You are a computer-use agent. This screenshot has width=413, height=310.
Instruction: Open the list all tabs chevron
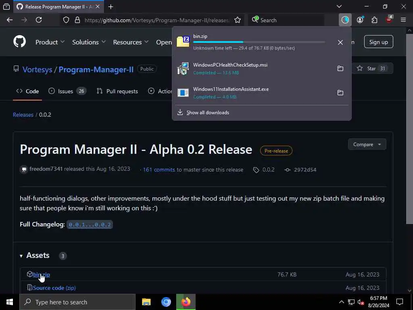click(339, 6)
